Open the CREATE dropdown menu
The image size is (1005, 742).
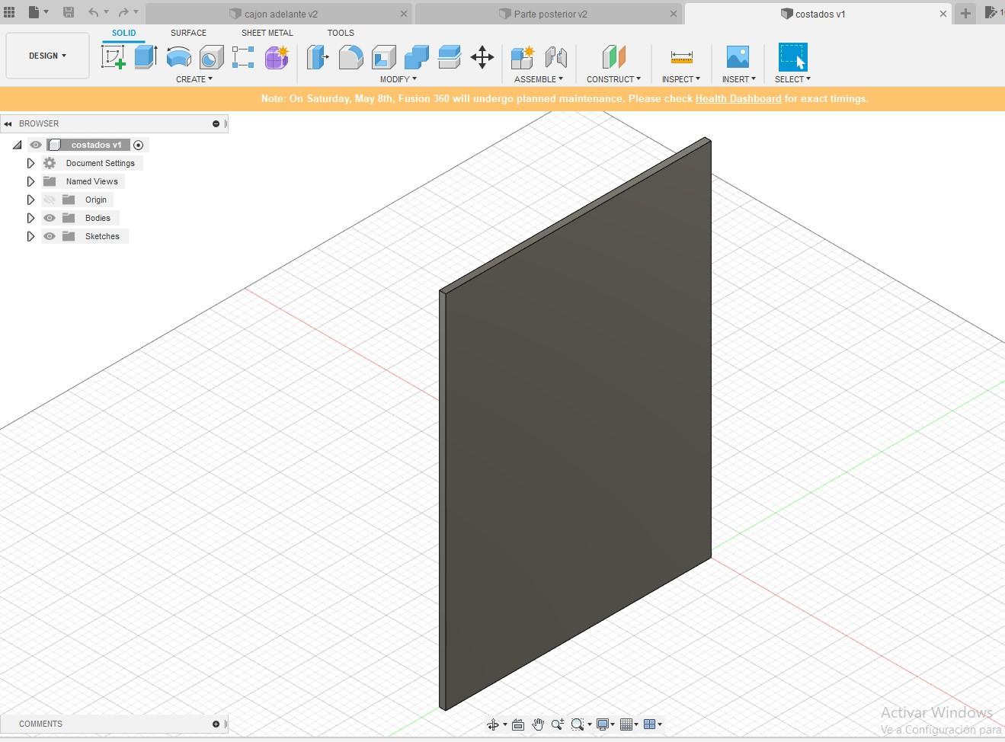tap(194, 79)
